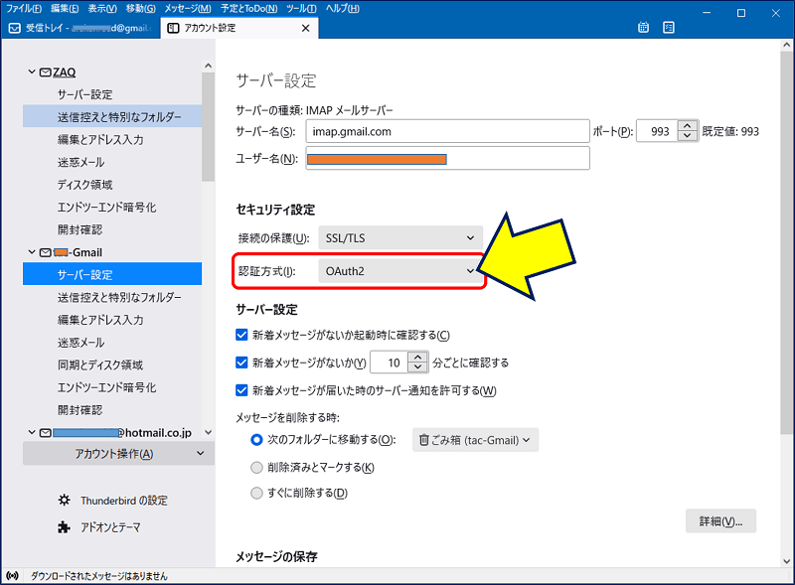Select ZAQ エンドツーエンド暗号化 item
Image resolution: width=795 pixels, height=585 pixels.
point(112,207)
